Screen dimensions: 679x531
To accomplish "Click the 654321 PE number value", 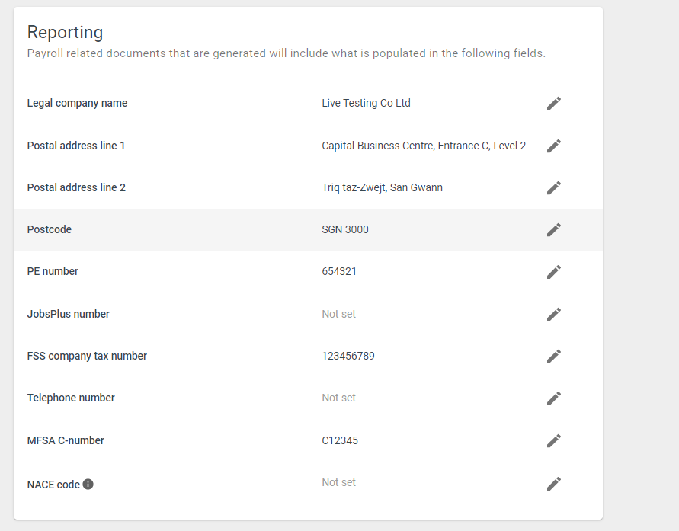I will pos(339,271).
